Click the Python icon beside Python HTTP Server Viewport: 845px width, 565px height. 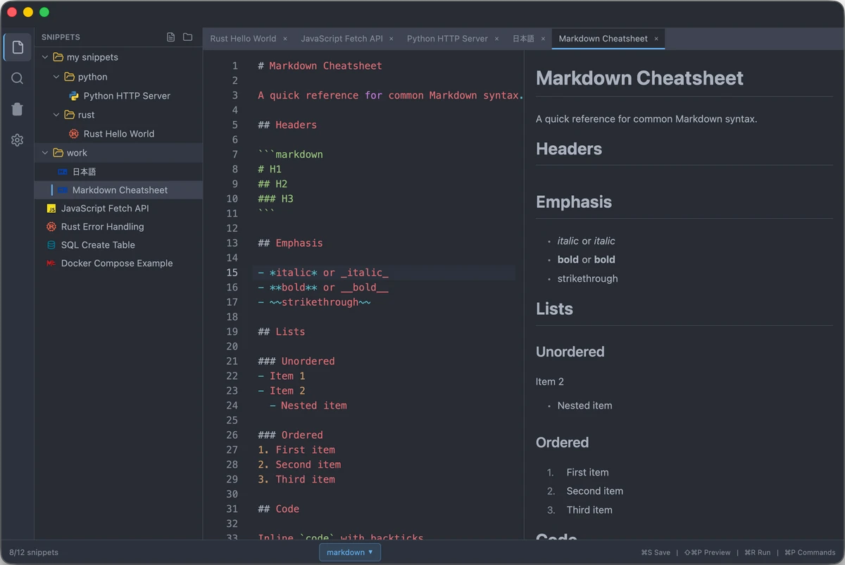[x=74, y=96]
